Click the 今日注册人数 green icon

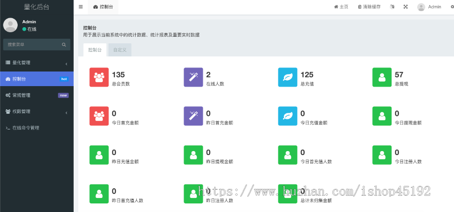[382, 155]
